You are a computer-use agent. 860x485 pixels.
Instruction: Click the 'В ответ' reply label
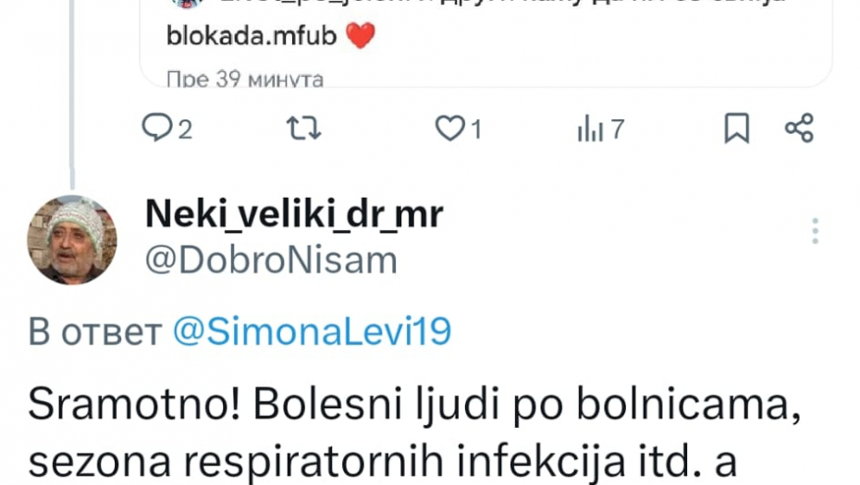coord(95,332)
